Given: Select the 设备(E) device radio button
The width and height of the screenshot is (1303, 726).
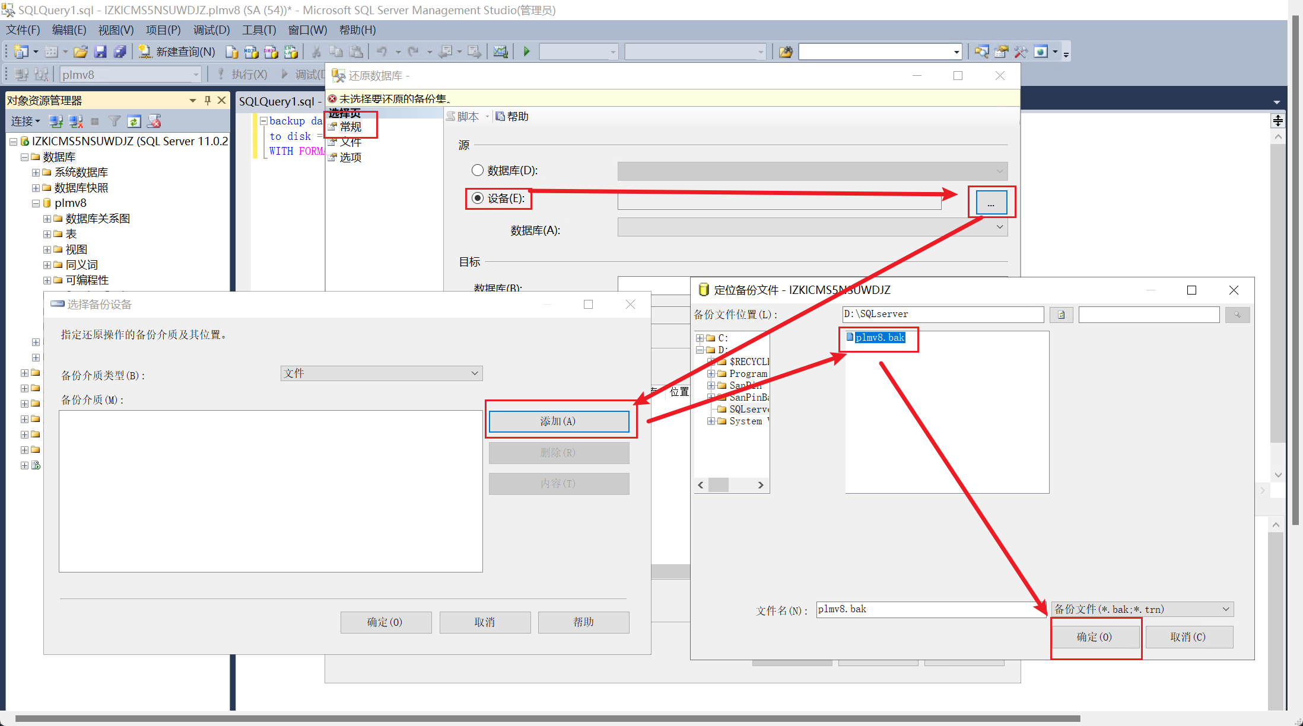Looking at the screenshot, I should pos(477,198).
